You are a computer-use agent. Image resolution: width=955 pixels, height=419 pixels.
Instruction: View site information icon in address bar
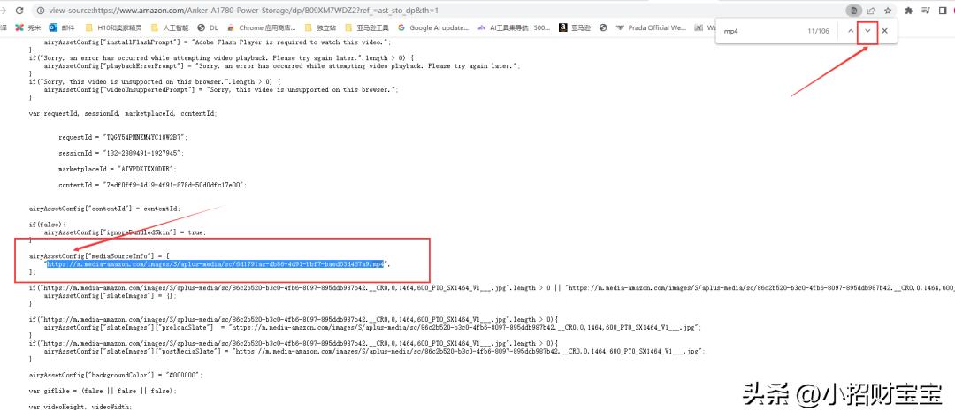tap(41, 11)
